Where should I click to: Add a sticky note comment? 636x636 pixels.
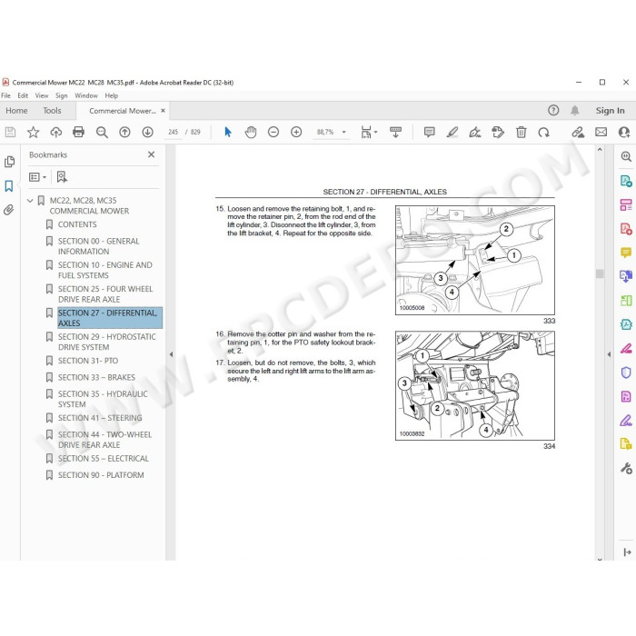[429, 132]
